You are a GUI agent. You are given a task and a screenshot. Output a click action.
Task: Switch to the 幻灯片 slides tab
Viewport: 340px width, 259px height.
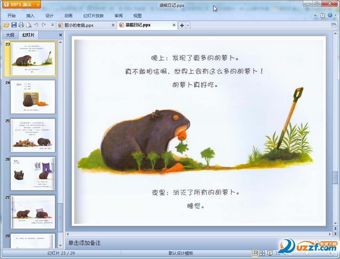click(28, 35)
